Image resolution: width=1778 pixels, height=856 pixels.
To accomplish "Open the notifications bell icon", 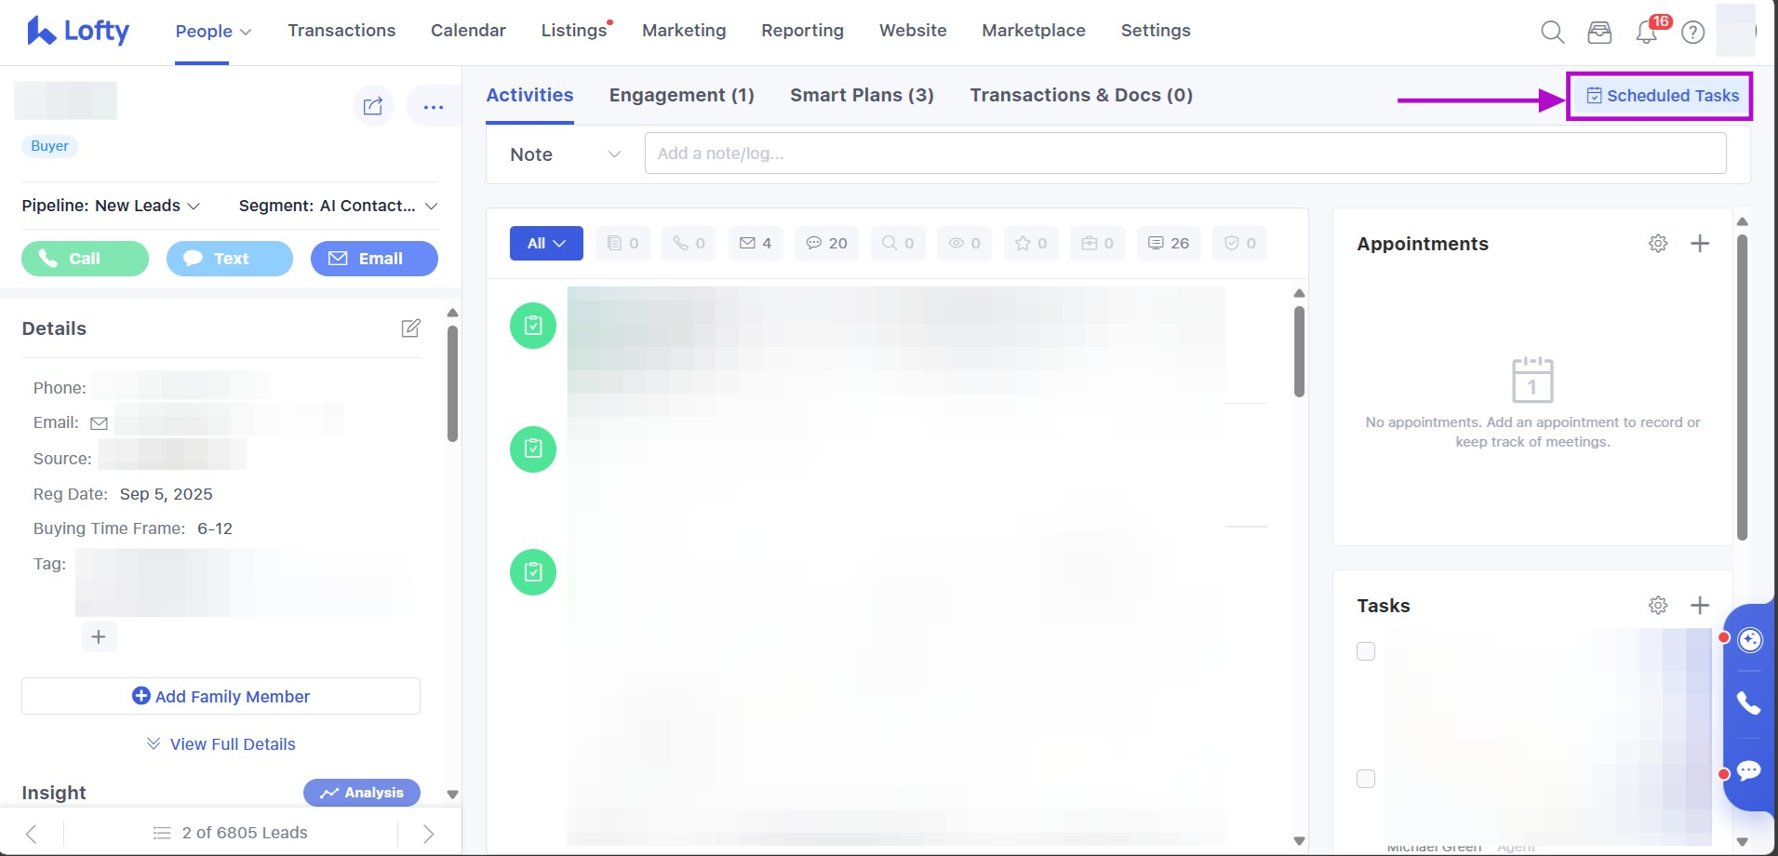I will 1646,33.
